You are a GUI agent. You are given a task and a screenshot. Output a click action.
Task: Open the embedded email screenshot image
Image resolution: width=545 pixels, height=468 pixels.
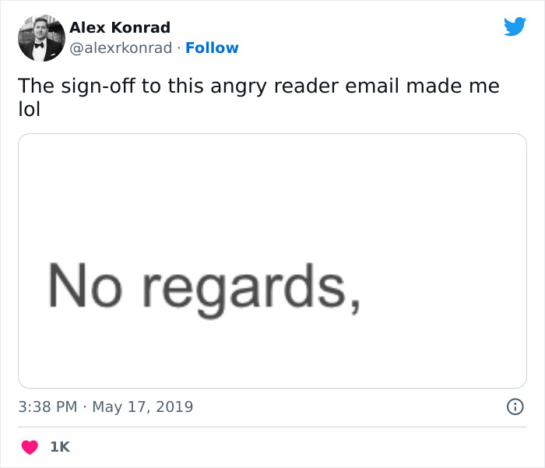coord(272,261)
